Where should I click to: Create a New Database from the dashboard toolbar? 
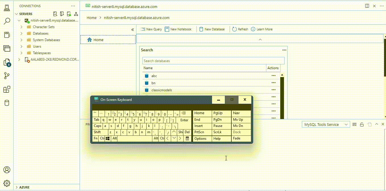213,29
